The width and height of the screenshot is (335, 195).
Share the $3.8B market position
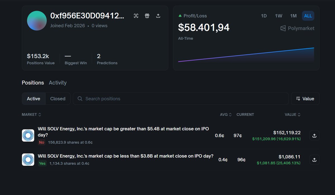[x=314, y=160]
